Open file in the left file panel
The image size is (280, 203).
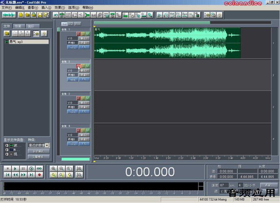(x=7, y=34)
